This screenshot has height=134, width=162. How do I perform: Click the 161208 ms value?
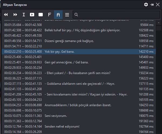(x=146, y=94)
